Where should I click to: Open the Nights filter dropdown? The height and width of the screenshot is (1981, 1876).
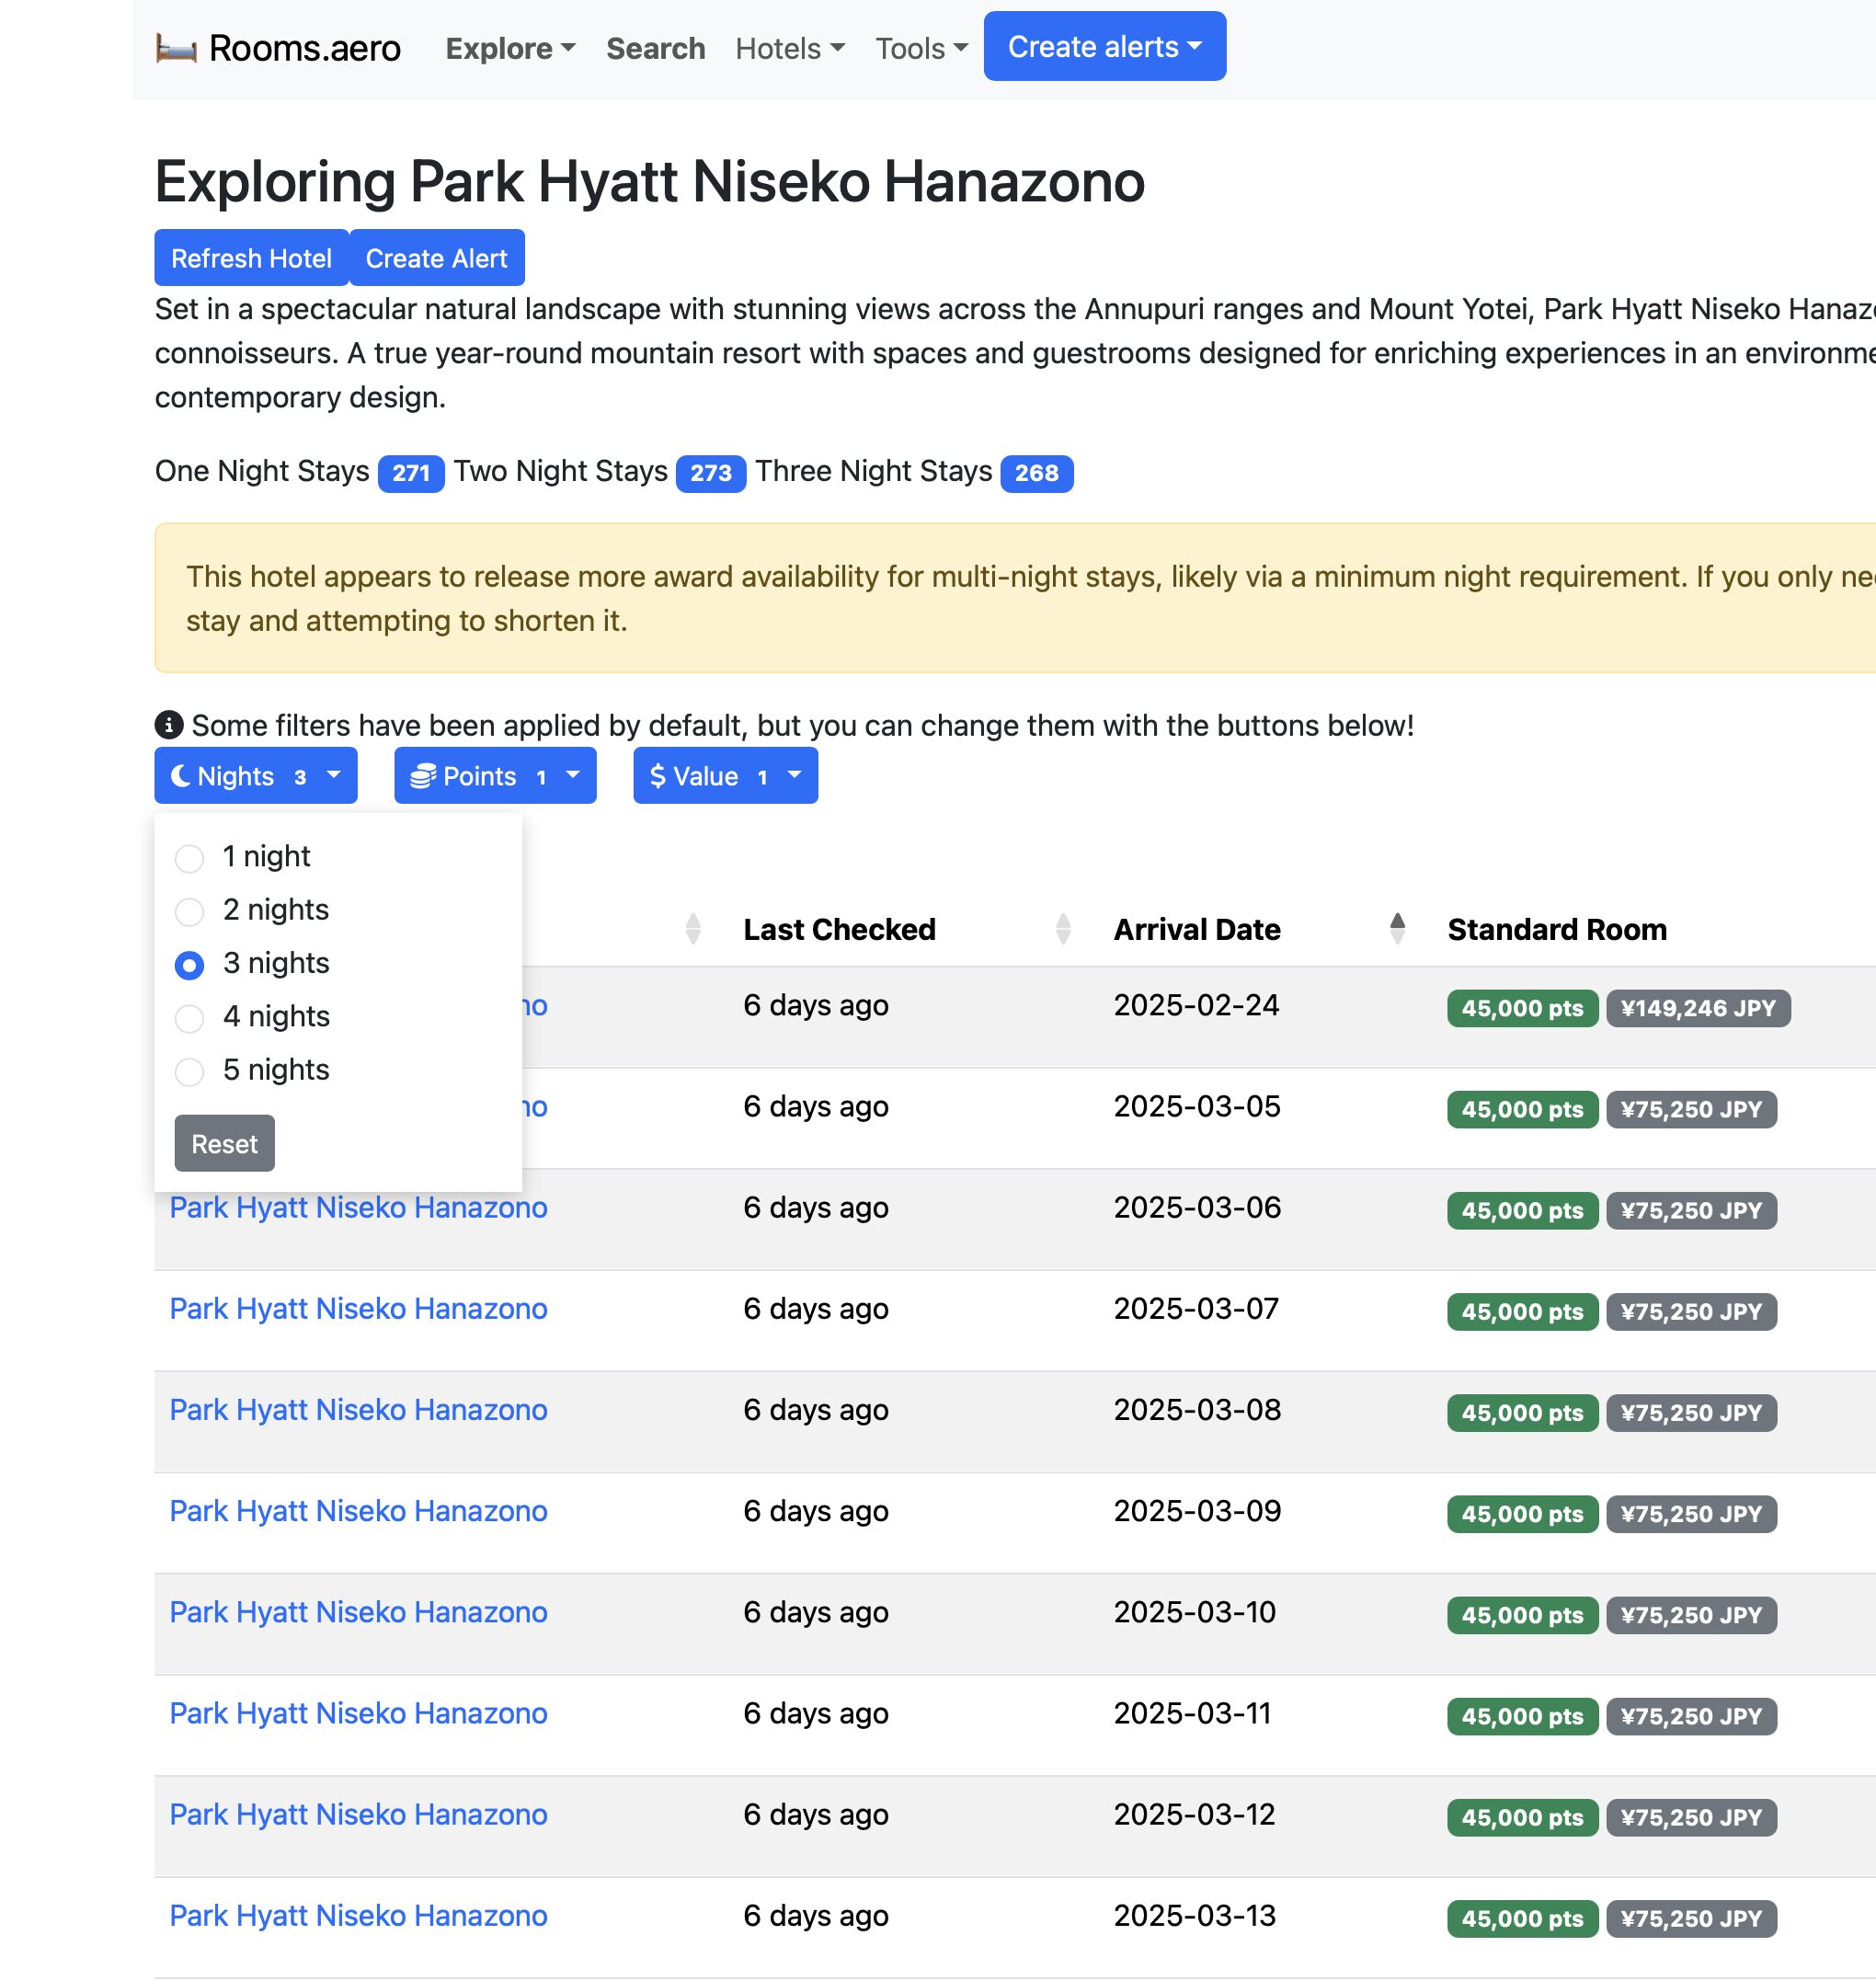pyautogui.click(x=256, y=776)
